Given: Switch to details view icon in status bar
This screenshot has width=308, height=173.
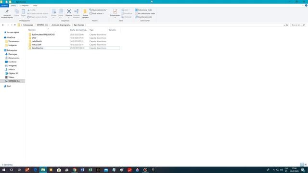Looking at the screenshot, I should point(302,164).
